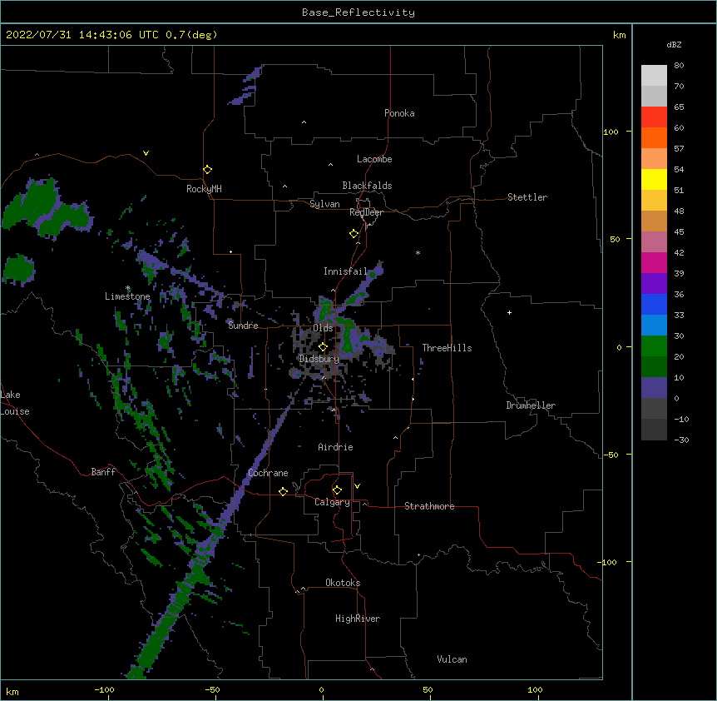Select the Airdrie label
717x701 pixels.
click(335, 447)
